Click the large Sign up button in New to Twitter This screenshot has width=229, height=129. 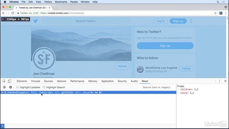165,46
